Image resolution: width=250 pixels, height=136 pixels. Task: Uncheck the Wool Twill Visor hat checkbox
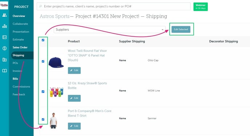click(x=43, y=61)
